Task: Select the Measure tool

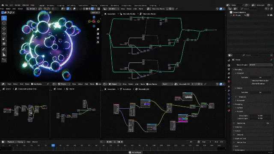Action: [4, 55]
